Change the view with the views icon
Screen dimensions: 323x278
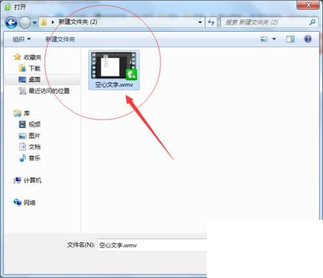(264, 39)
